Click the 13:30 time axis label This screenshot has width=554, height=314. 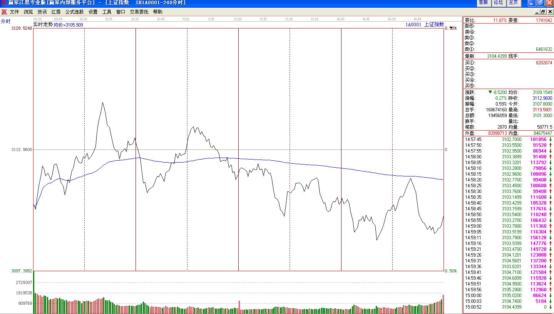(289, 19)
